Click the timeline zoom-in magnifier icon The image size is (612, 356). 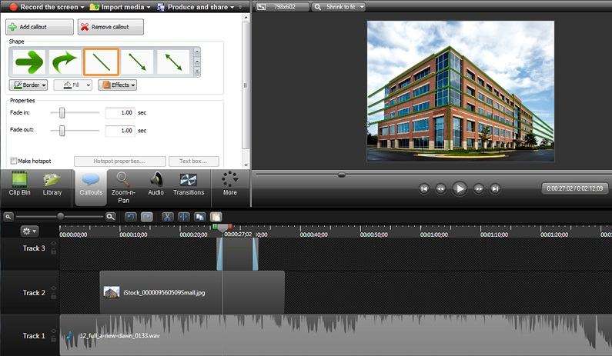111,217
